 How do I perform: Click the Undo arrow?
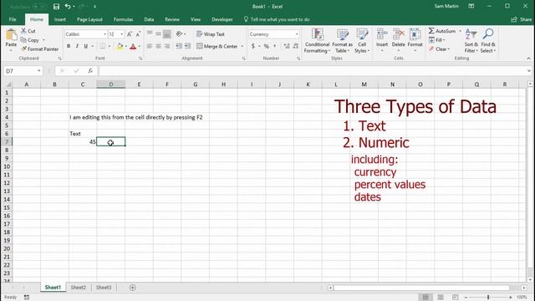point(68,7)
